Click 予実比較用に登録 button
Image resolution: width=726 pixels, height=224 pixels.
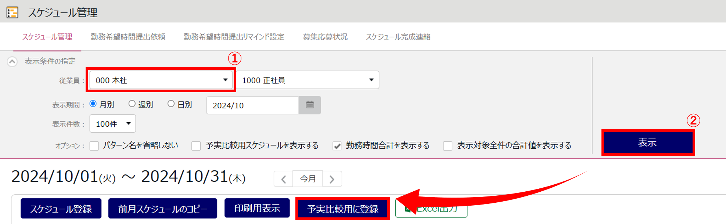pos(342,209)
